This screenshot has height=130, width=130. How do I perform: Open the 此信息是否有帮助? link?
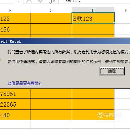(x=24, y=83)
